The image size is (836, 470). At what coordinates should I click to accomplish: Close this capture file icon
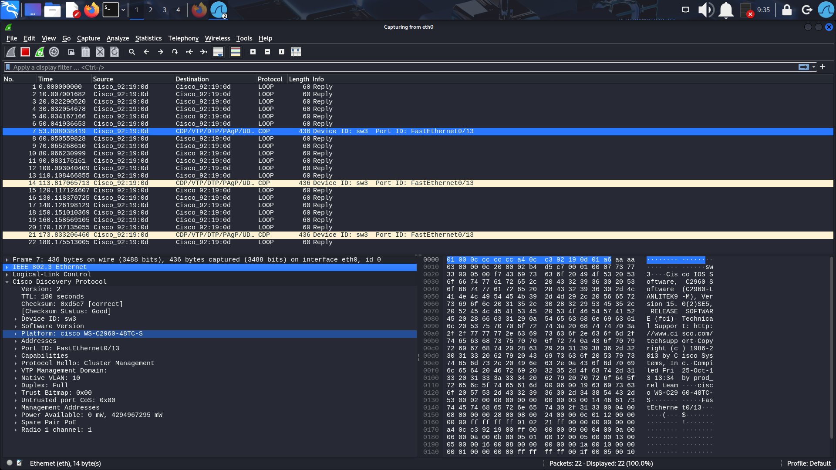click(100, 52)
